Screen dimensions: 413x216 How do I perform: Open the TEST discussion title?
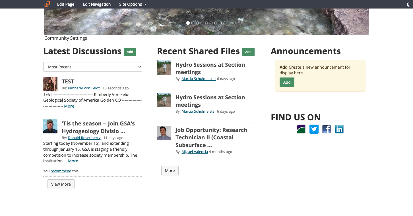pos(68,81)
